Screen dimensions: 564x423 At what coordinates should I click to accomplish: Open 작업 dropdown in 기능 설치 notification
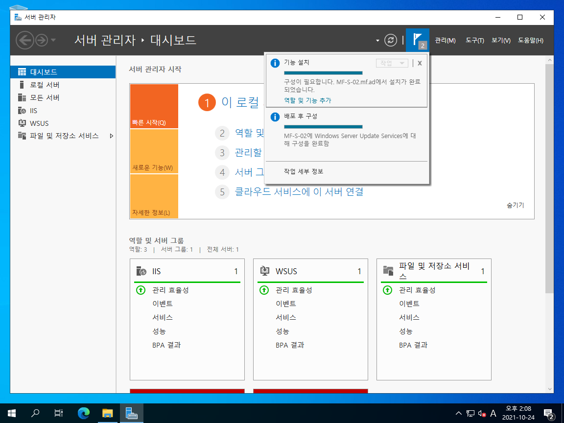click(x=392, y=63)
